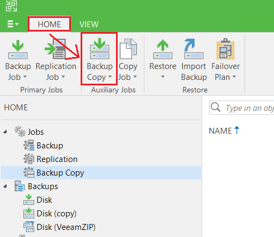Click the Restore ribbon icon
Image resolution: width=274 pixels, height=237 pixels.
163,49
